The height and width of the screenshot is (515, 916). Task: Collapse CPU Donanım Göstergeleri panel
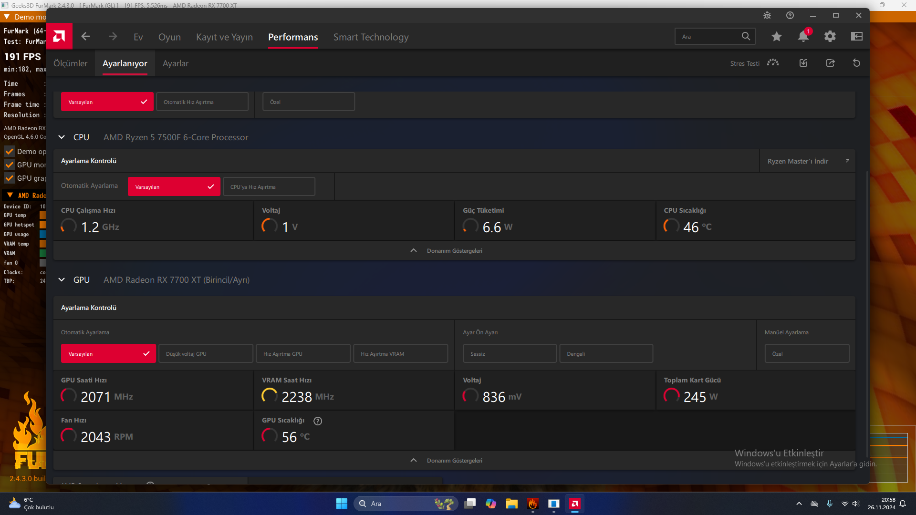pos(454,251)
